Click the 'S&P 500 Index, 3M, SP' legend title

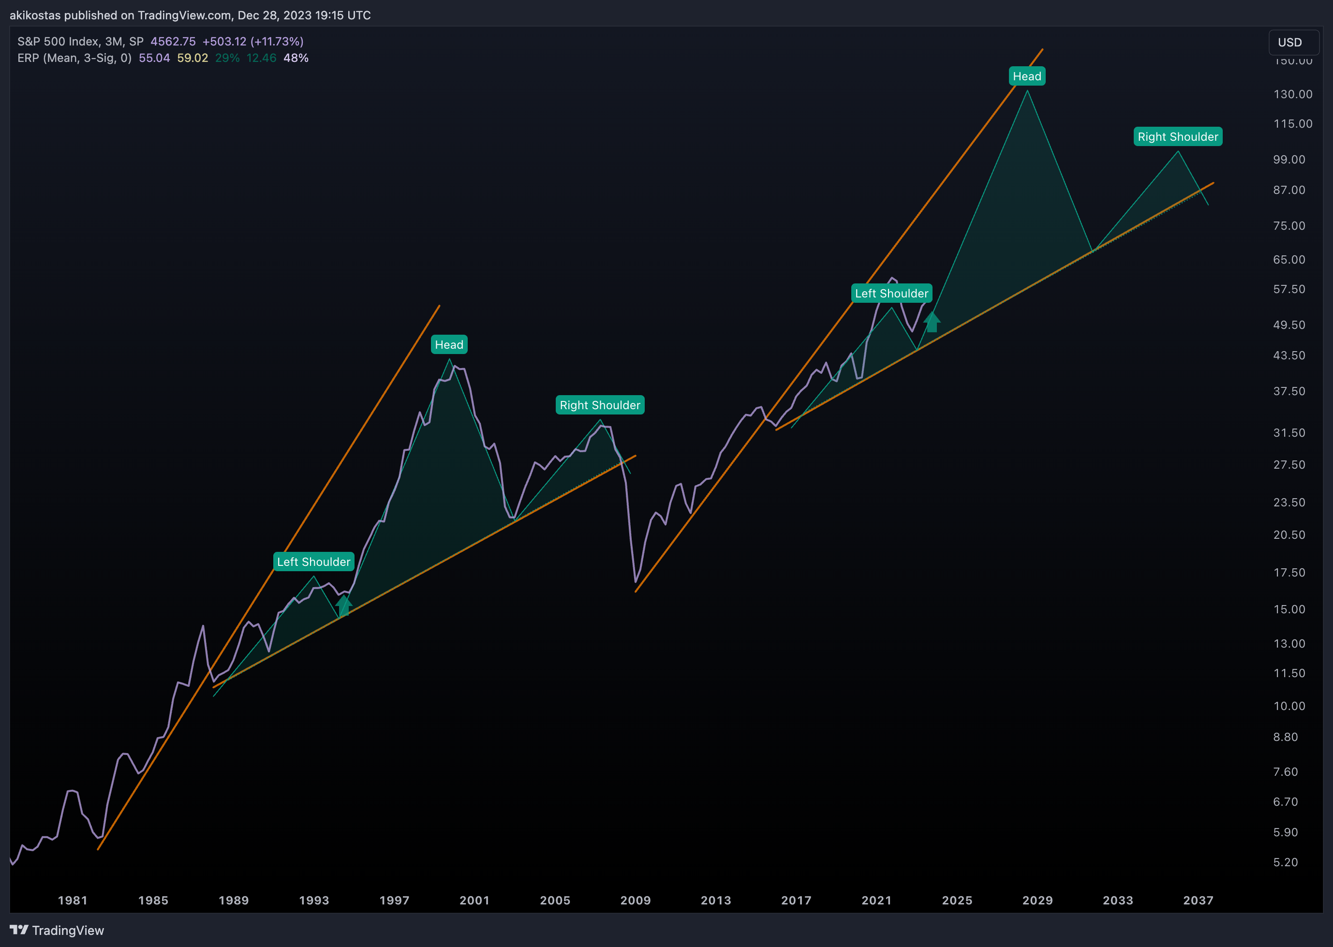tap(80, 42)
